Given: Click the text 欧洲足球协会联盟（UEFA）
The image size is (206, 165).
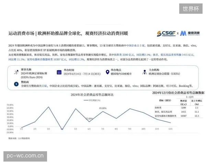Looking at the screenshot, I should click(x=164, y=74).
